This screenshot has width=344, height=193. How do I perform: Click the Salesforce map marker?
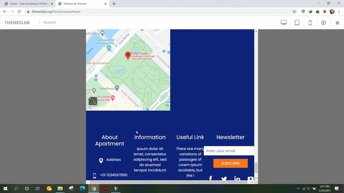pyautogui.click(x=117, y=88)
